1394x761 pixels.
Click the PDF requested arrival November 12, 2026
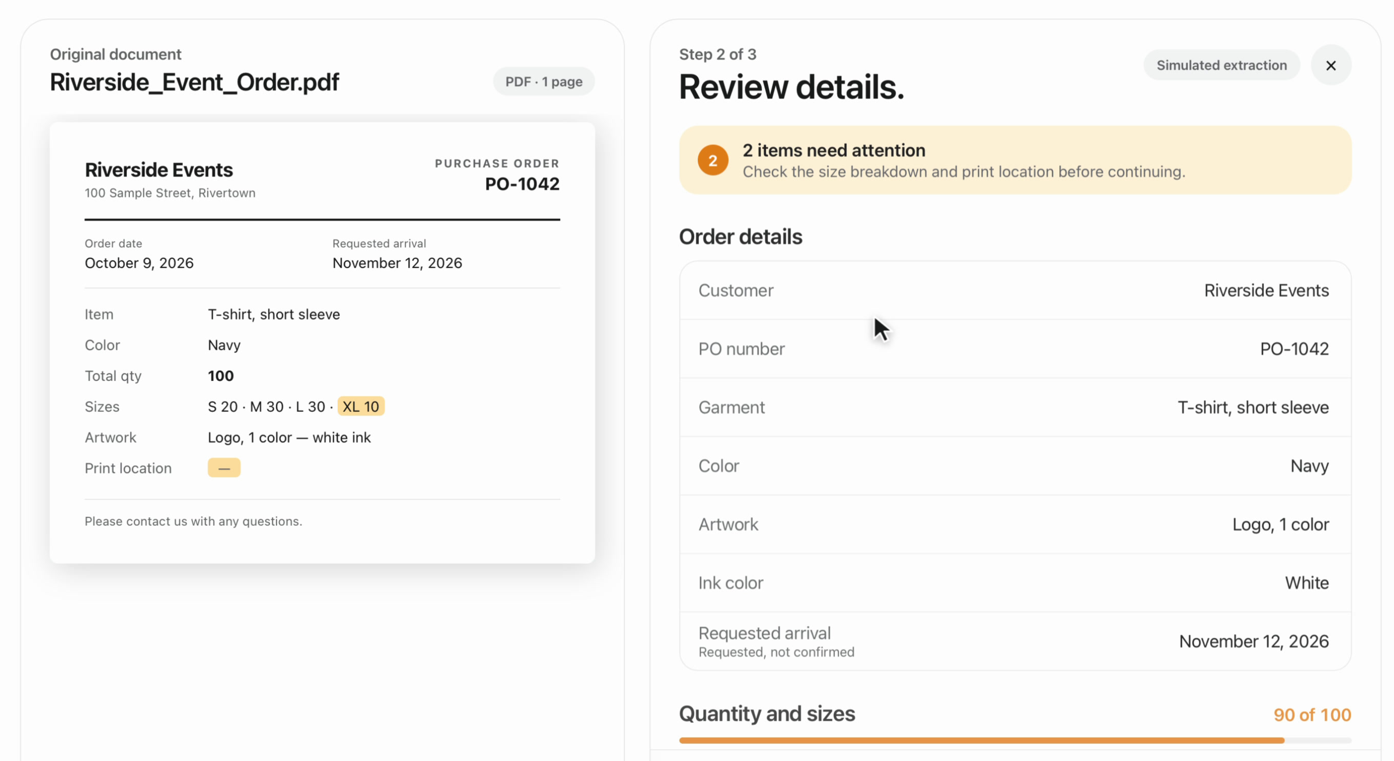(x=397, y=263)
